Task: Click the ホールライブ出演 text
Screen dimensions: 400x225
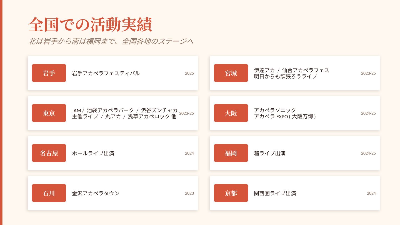Action: [x=93, y=153]
